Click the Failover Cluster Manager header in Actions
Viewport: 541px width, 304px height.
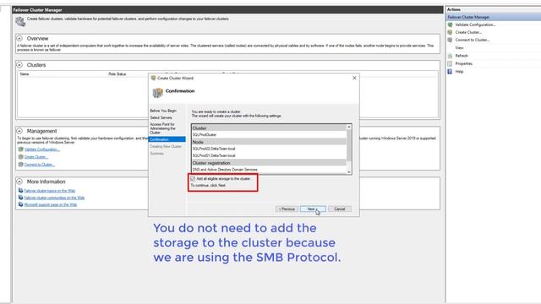[494, 17]
